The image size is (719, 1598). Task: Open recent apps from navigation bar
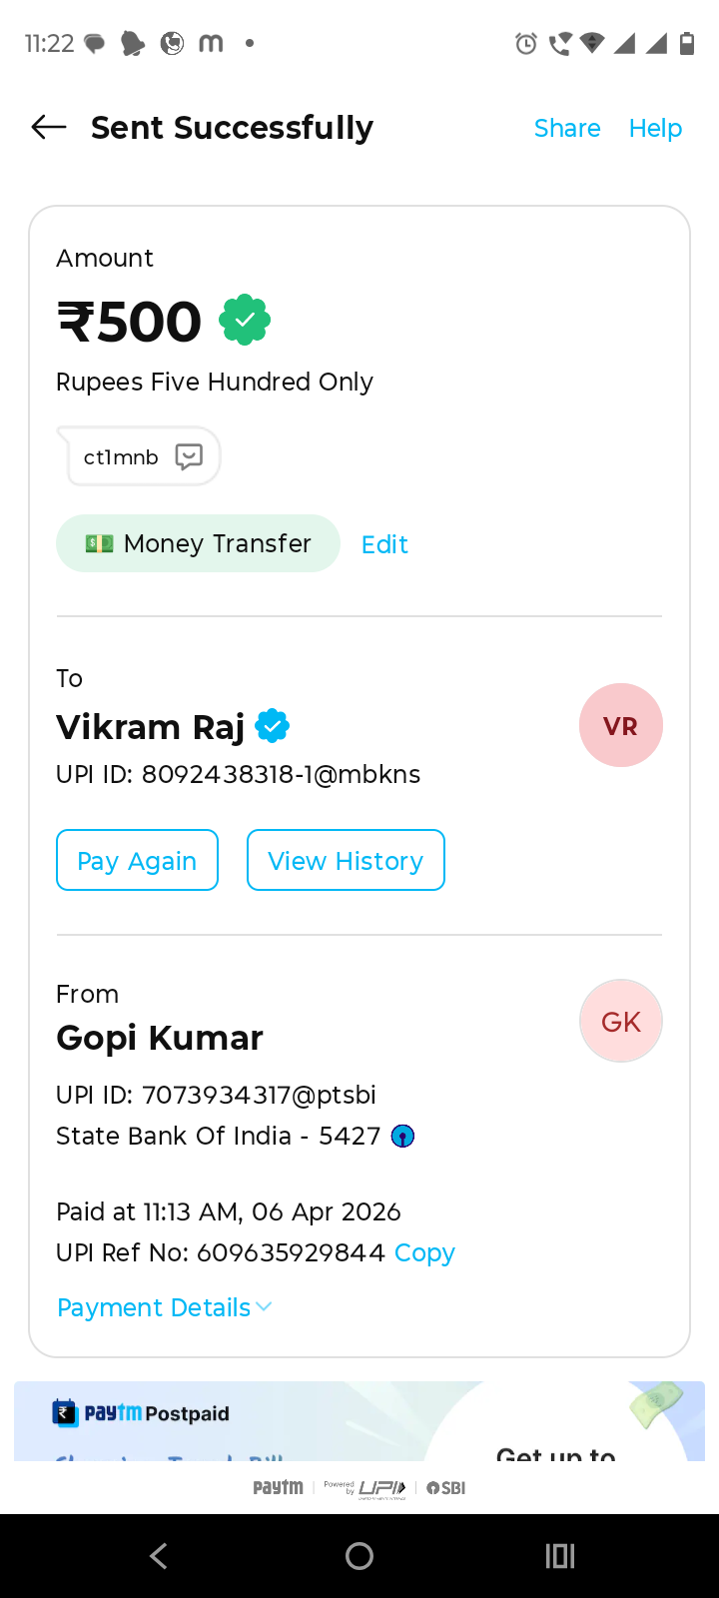coord(560,1555)
